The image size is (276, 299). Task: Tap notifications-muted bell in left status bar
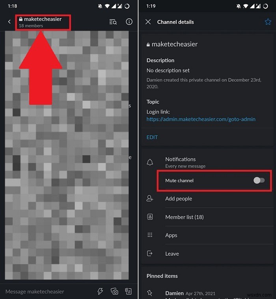click(x=100, y=6)
